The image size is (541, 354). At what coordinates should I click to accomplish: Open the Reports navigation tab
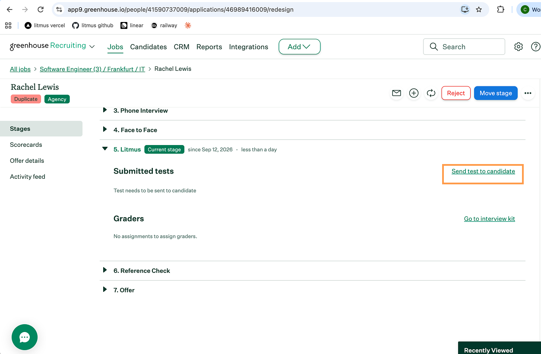pos(209,47)
